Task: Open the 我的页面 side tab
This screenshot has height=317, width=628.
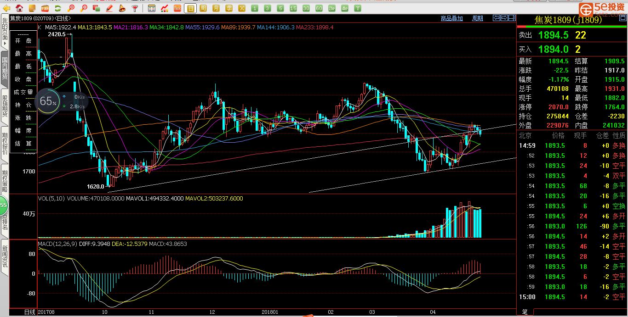Action: [5, 32]
